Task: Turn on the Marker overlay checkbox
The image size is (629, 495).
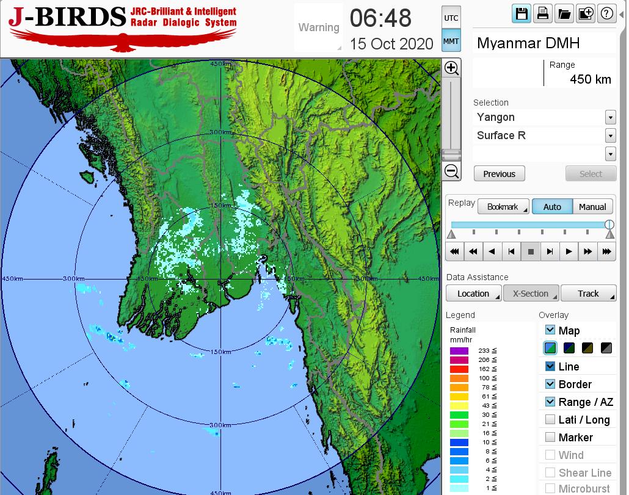Action: point(550,437)
